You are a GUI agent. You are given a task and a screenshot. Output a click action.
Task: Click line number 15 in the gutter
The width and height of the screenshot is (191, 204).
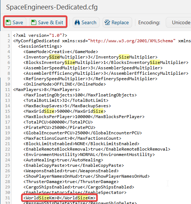[x=8, y=111]
